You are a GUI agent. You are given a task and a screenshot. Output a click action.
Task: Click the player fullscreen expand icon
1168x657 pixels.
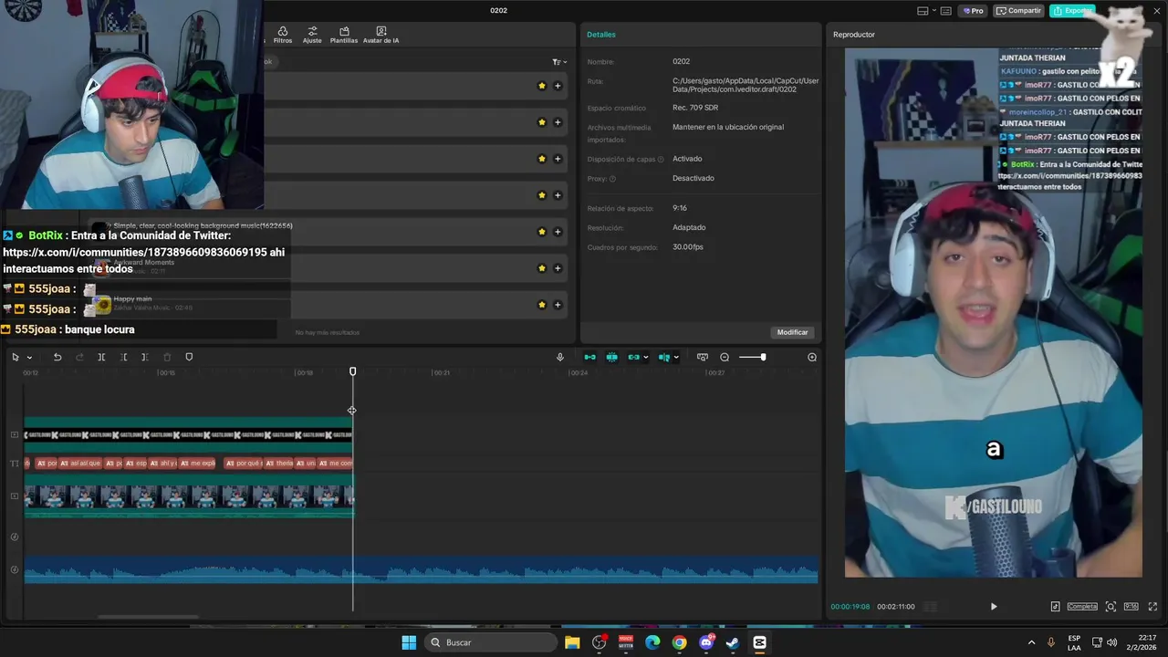pos(1152,607)
